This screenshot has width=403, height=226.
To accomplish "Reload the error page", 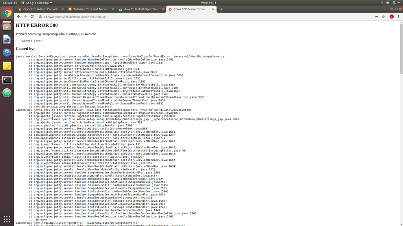I will [33, 16].
